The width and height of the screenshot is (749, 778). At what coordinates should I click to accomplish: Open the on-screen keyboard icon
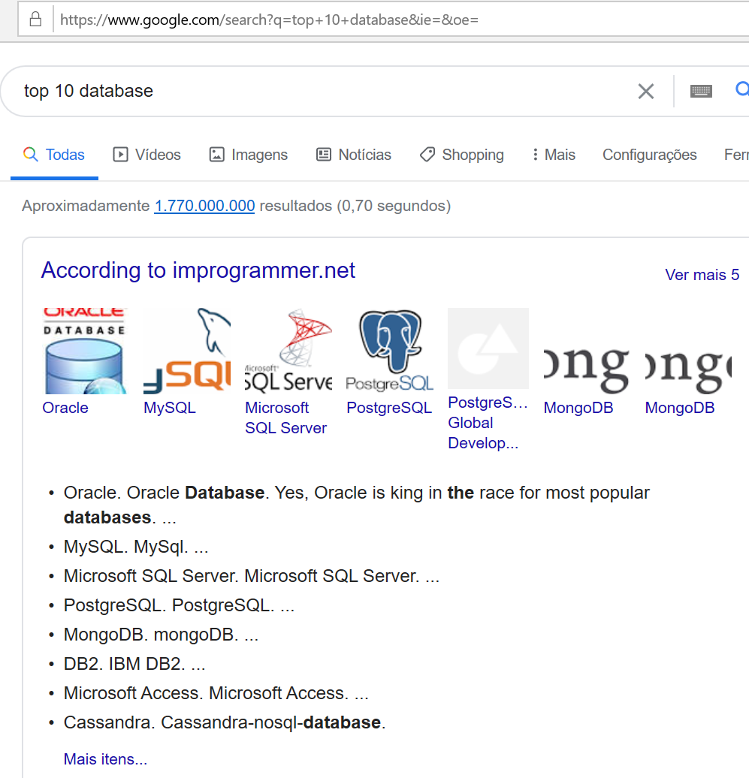coord(701,92)
